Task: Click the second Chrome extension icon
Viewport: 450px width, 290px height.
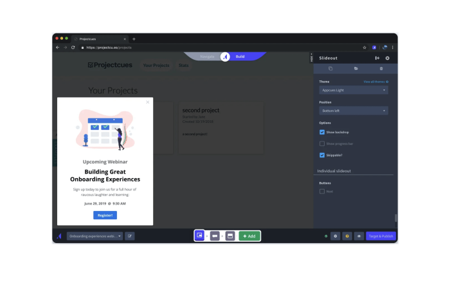Action: point(384,48)
